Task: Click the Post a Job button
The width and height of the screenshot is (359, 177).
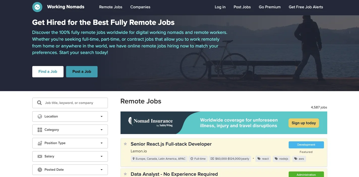Action: [x=82, y=72]
